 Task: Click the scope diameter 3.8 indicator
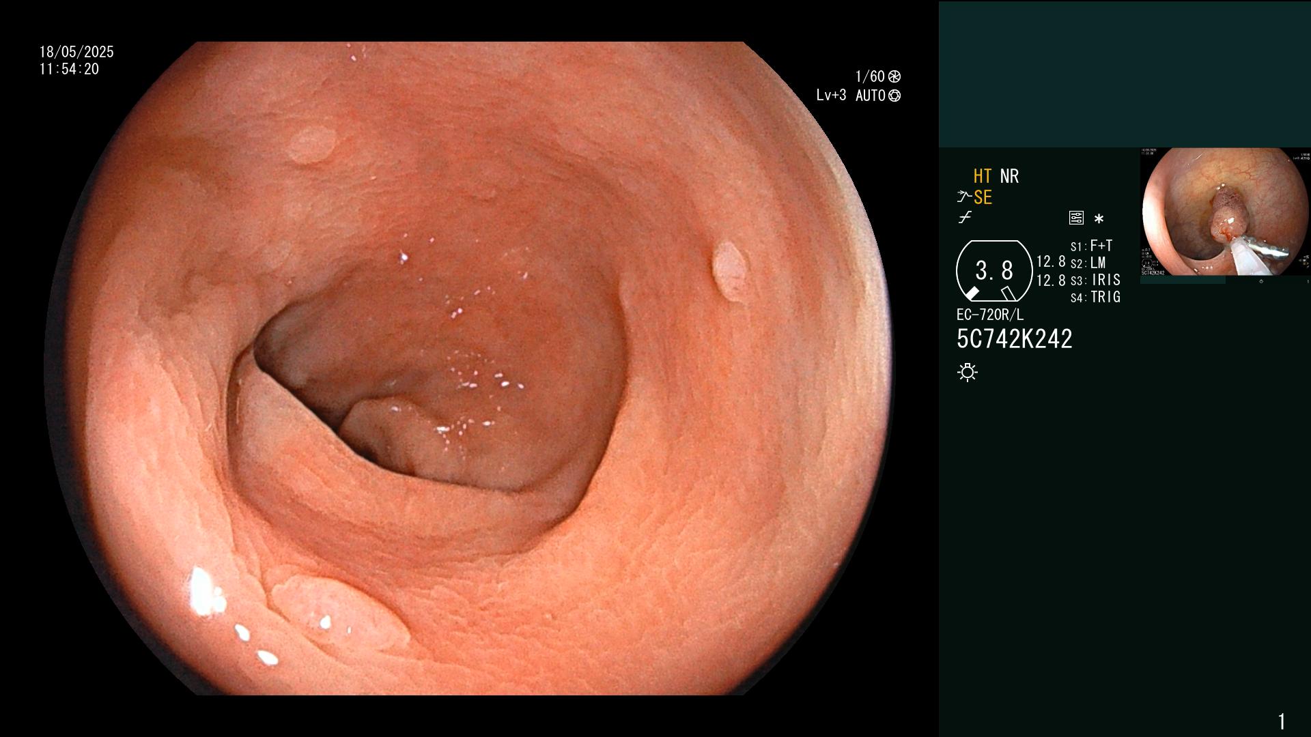pos(994,271)
